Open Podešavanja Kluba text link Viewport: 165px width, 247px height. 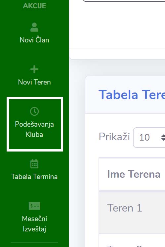coord(34,129)
